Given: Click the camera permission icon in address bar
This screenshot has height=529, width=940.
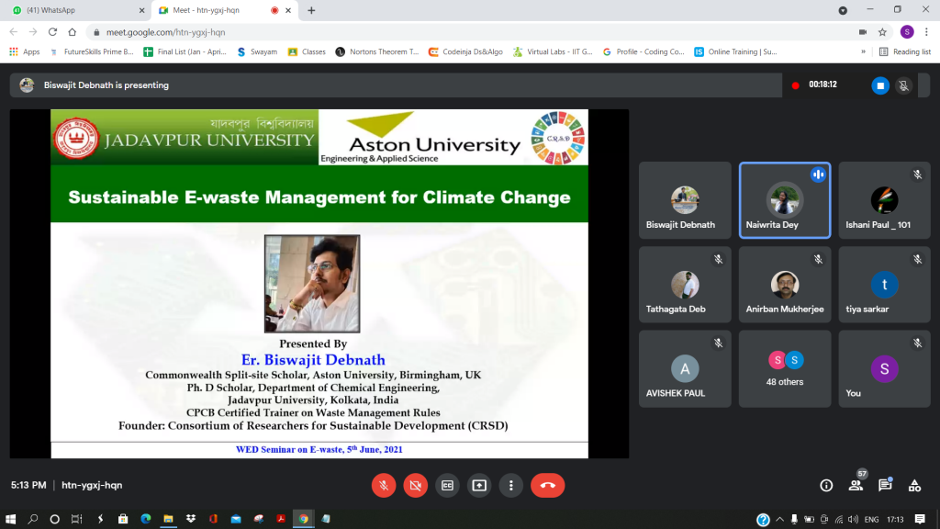Looking at the screenshot, I should [863, 32].
